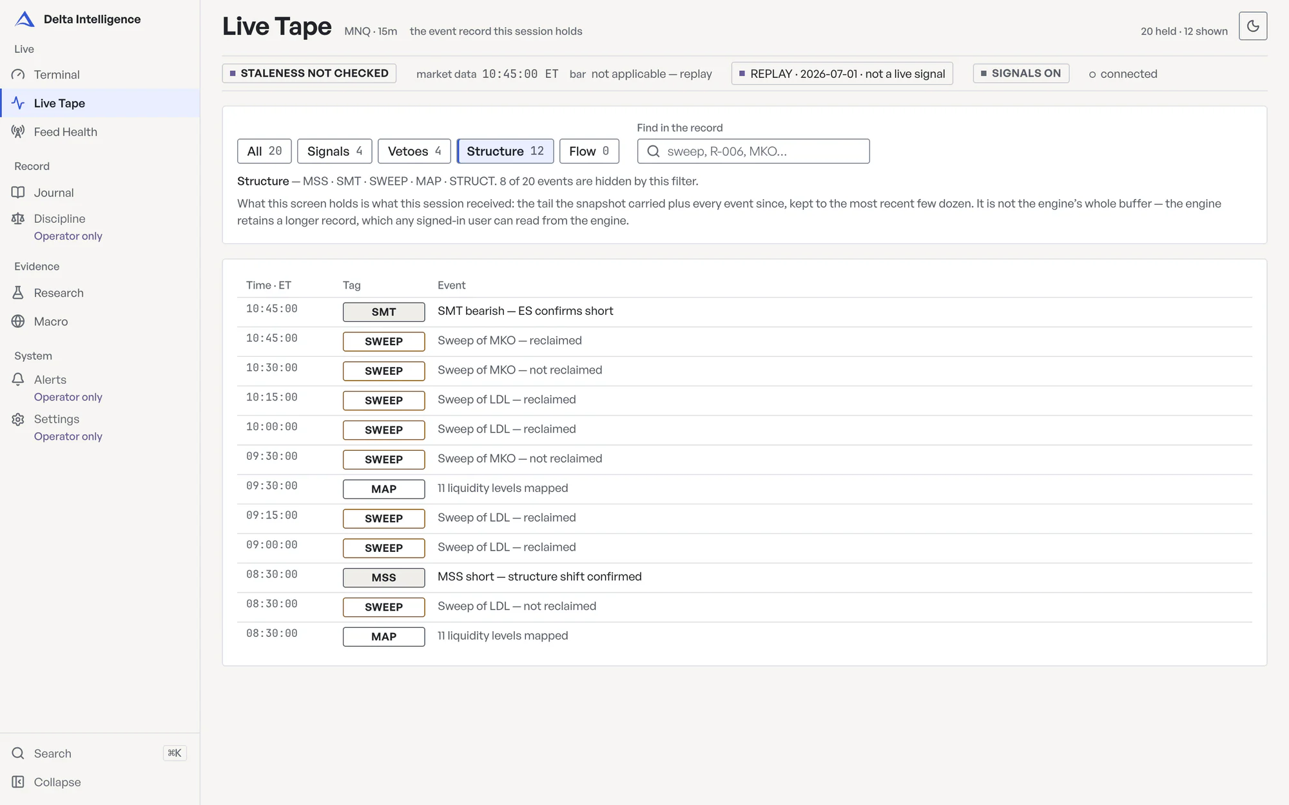Image resolution: width=1289 pixels, height=805 pixels.
Task: Click the market data time 10:45:00 ET
Action: [x=520, y=74]
